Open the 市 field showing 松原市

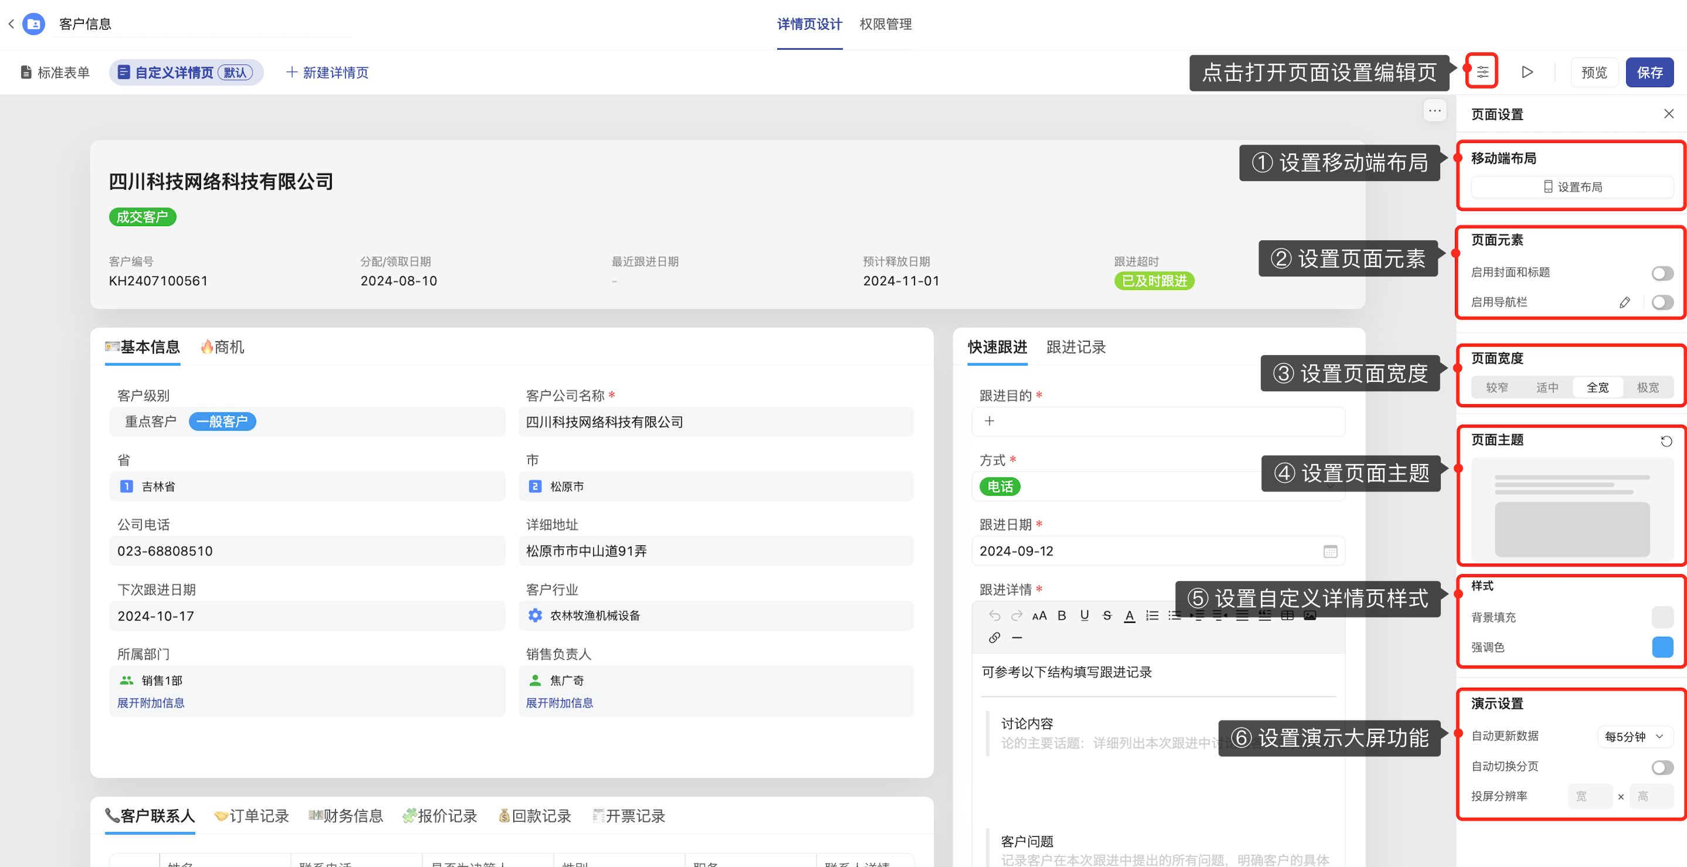coord(716,486)
